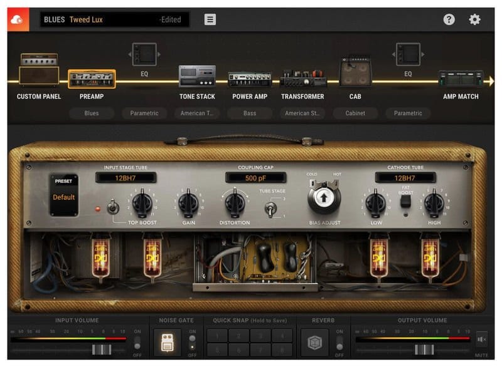Click the cloud icon in top-left corner
502x367 pixels.
tap(17, 19)
